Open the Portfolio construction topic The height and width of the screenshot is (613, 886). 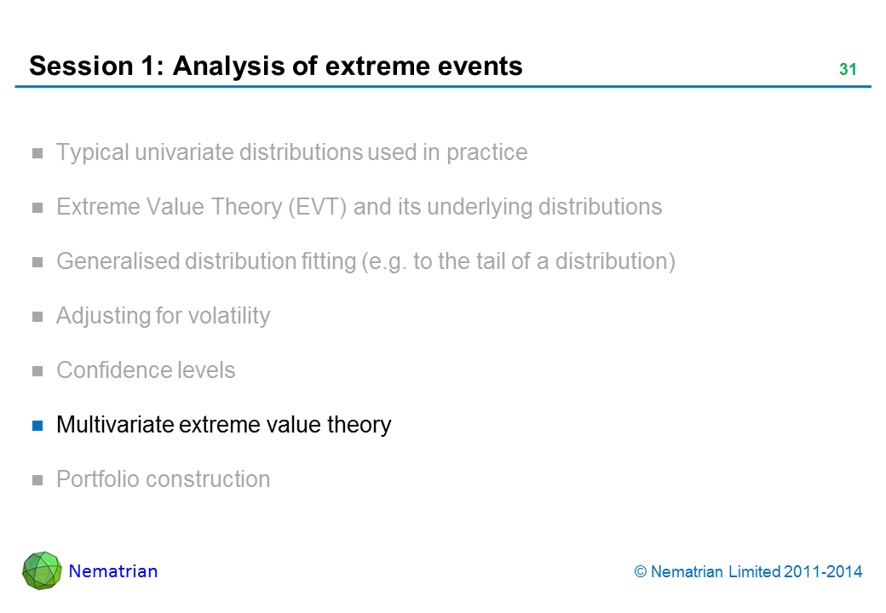pos(163,480)
